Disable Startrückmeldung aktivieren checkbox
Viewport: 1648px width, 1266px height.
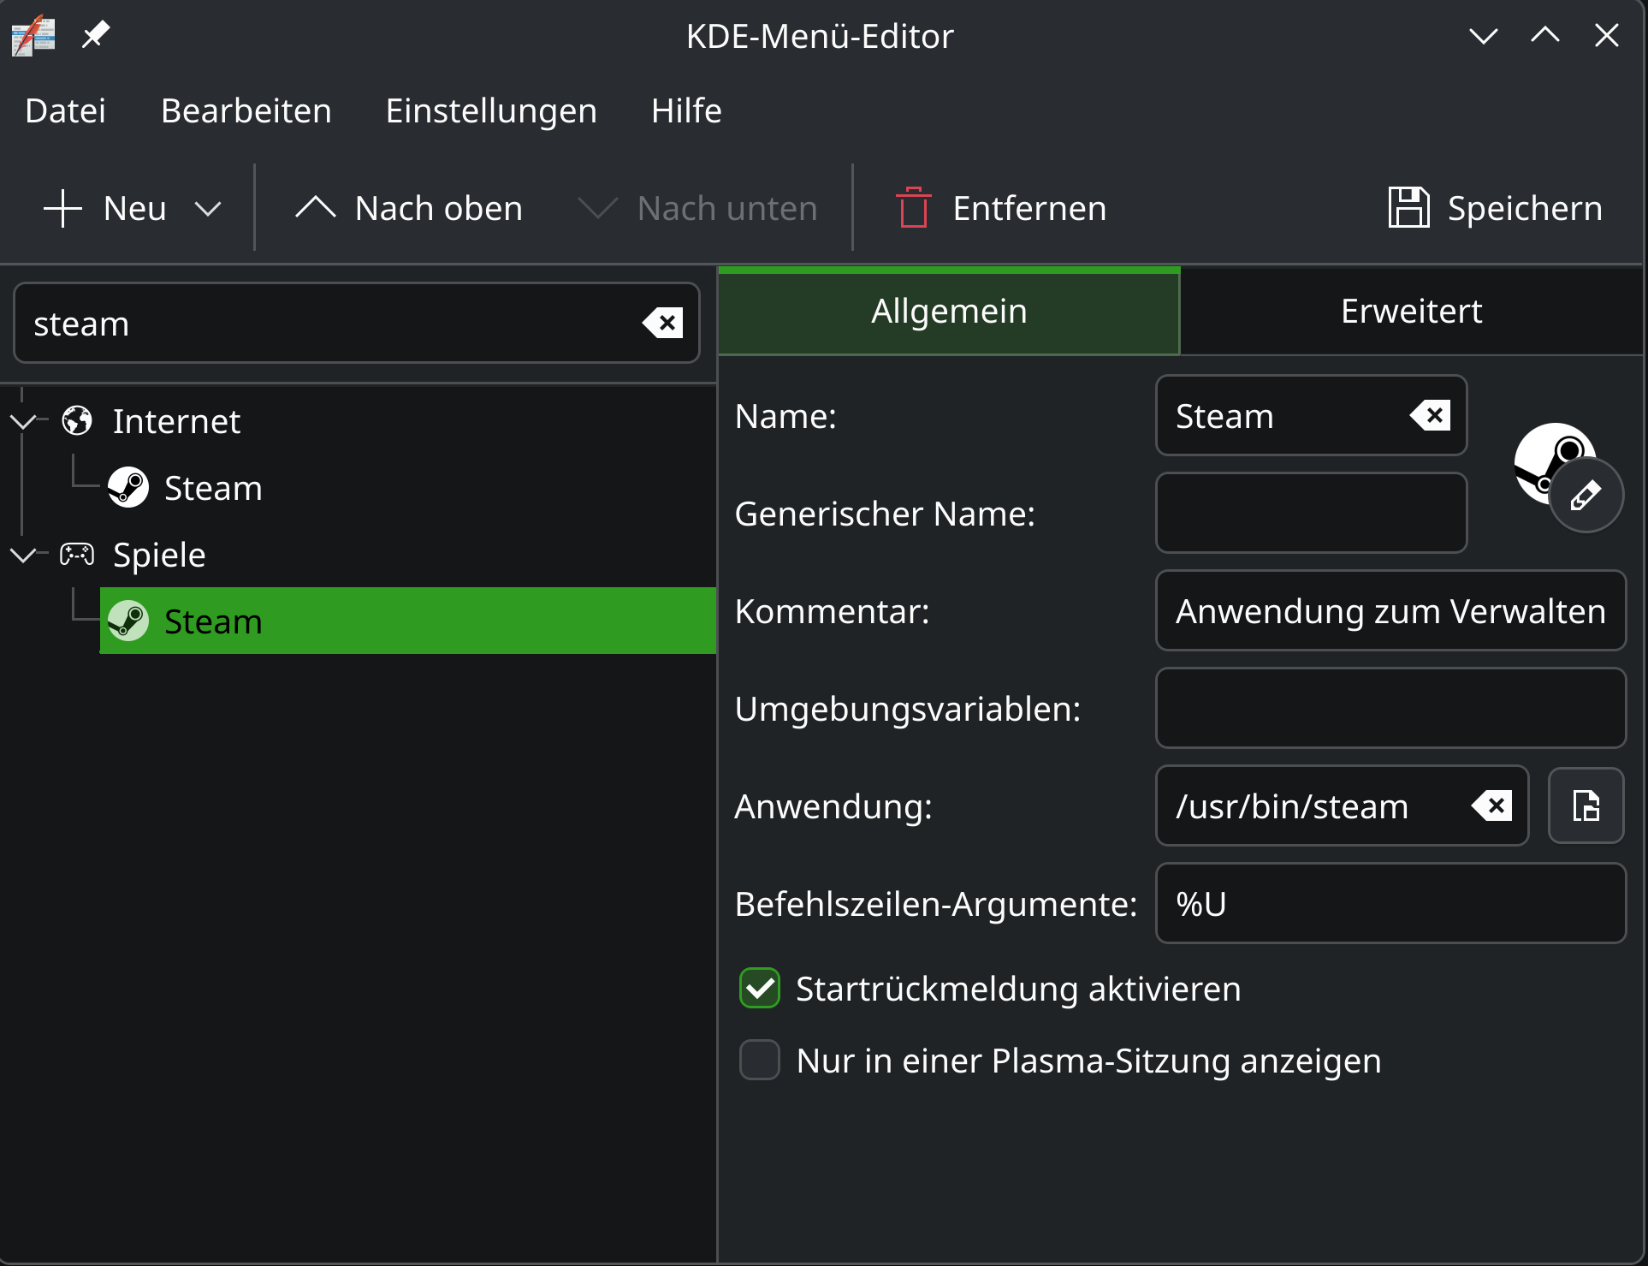(760, 989)
